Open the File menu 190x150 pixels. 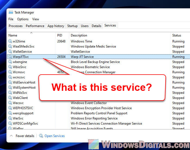pos(11,19)
